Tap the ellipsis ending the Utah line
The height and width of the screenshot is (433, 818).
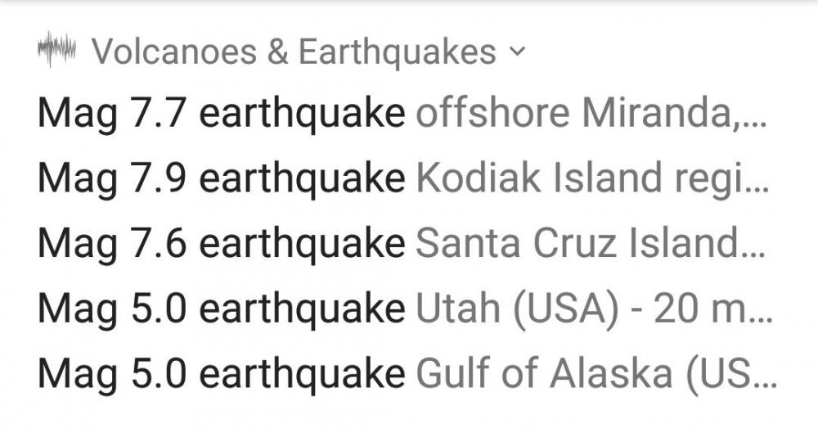coord(758,317)
